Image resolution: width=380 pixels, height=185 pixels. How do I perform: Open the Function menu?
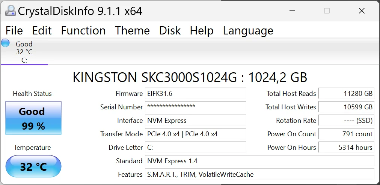click(x=83, y=31)
